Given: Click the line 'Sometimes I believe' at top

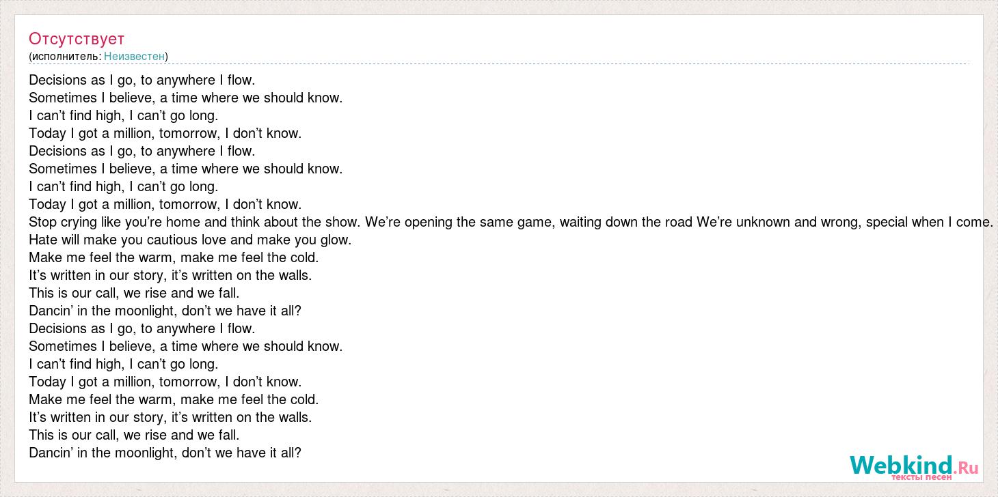Looking at the screenshot, I should pos(186,98).
